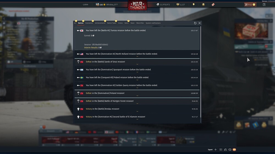Open the help question mark icon
The width and height of the screenshot is (275, 154).
pos(264,5)
